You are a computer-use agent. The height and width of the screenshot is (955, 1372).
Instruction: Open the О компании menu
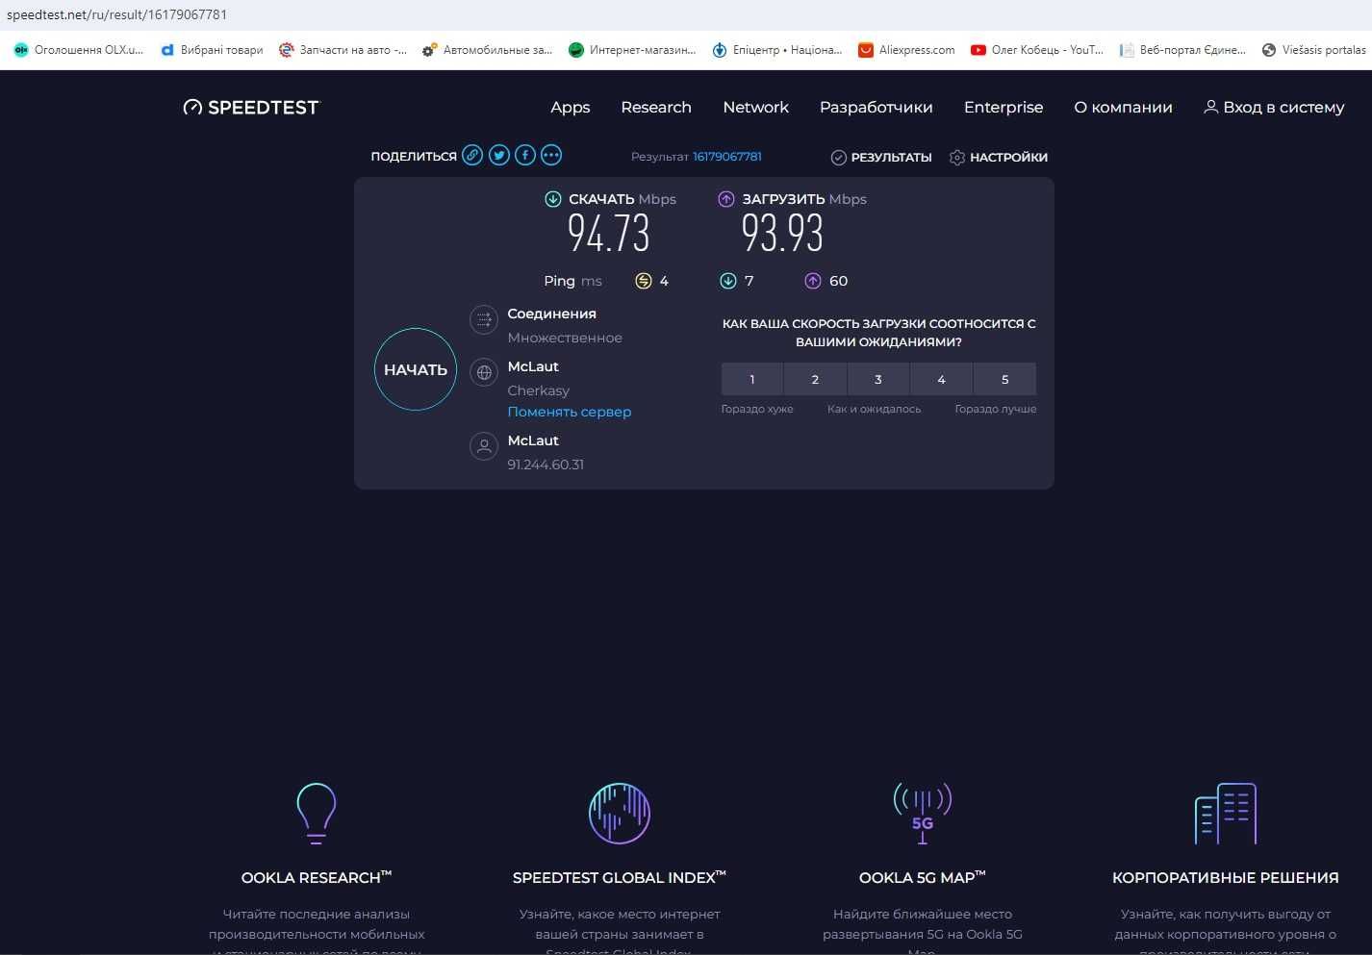pyautogui.click(x=1123, y=108)
